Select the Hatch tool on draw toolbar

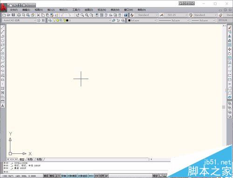point(3,89)
